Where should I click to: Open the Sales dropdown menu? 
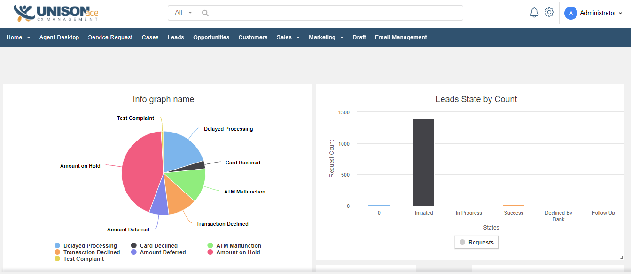pos(288,37)
